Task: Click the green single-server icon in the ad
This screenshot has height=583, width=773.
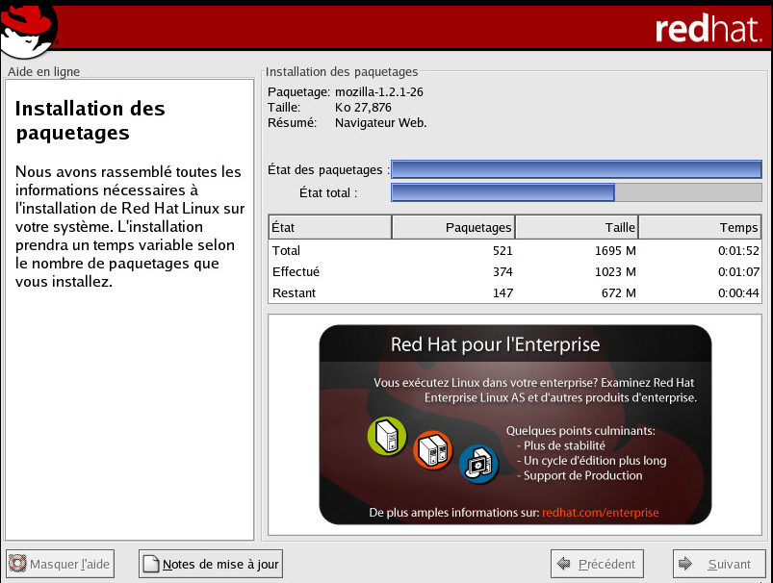Action: click(387, 436)
